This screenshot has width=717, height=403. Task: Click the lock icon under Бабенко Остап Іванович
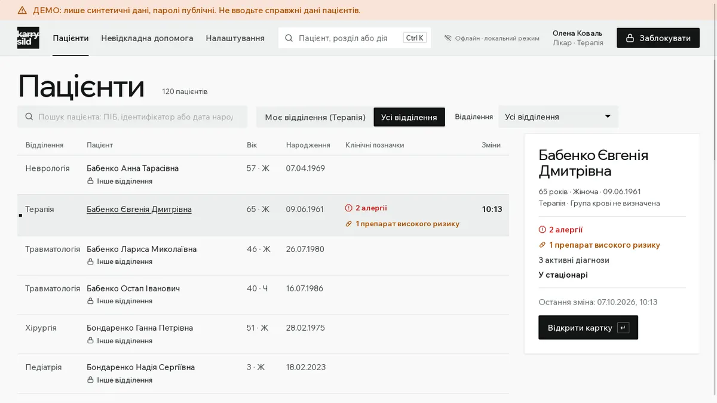click(91, 301)
